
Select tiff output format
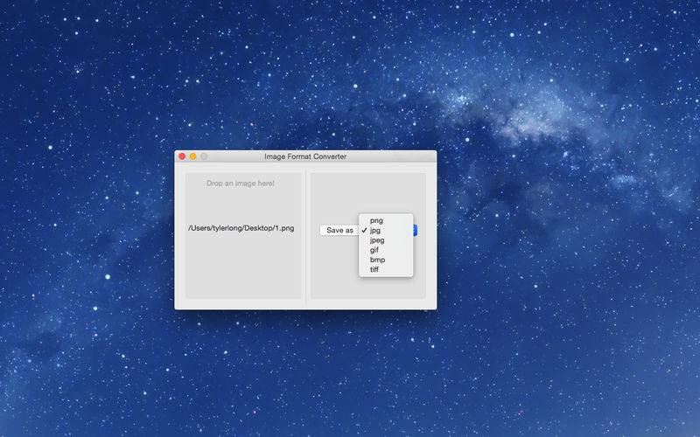coord(386,269)
